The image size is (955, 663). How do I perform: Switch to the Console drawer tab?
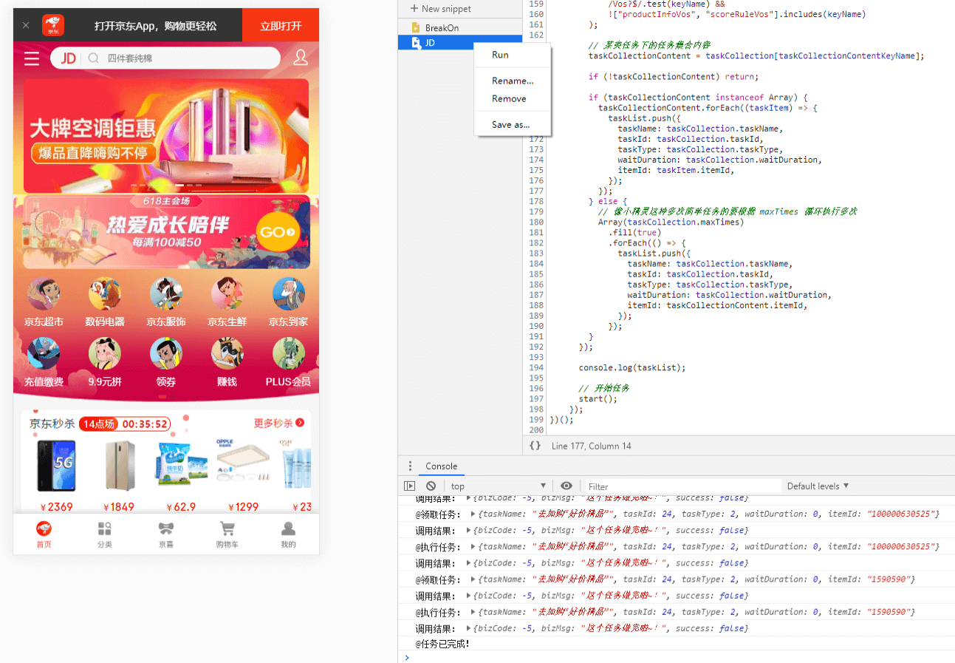tap(442, 466)
